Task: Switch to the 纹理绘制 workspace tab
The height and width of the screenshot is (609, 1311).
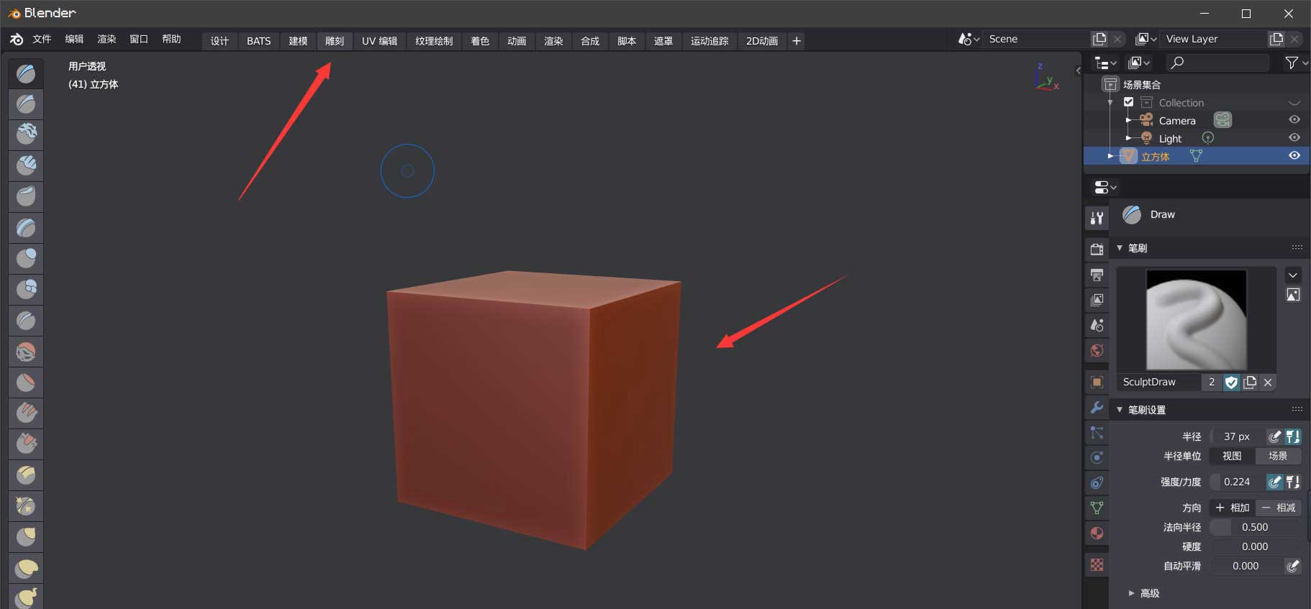Action: [434, 41]
